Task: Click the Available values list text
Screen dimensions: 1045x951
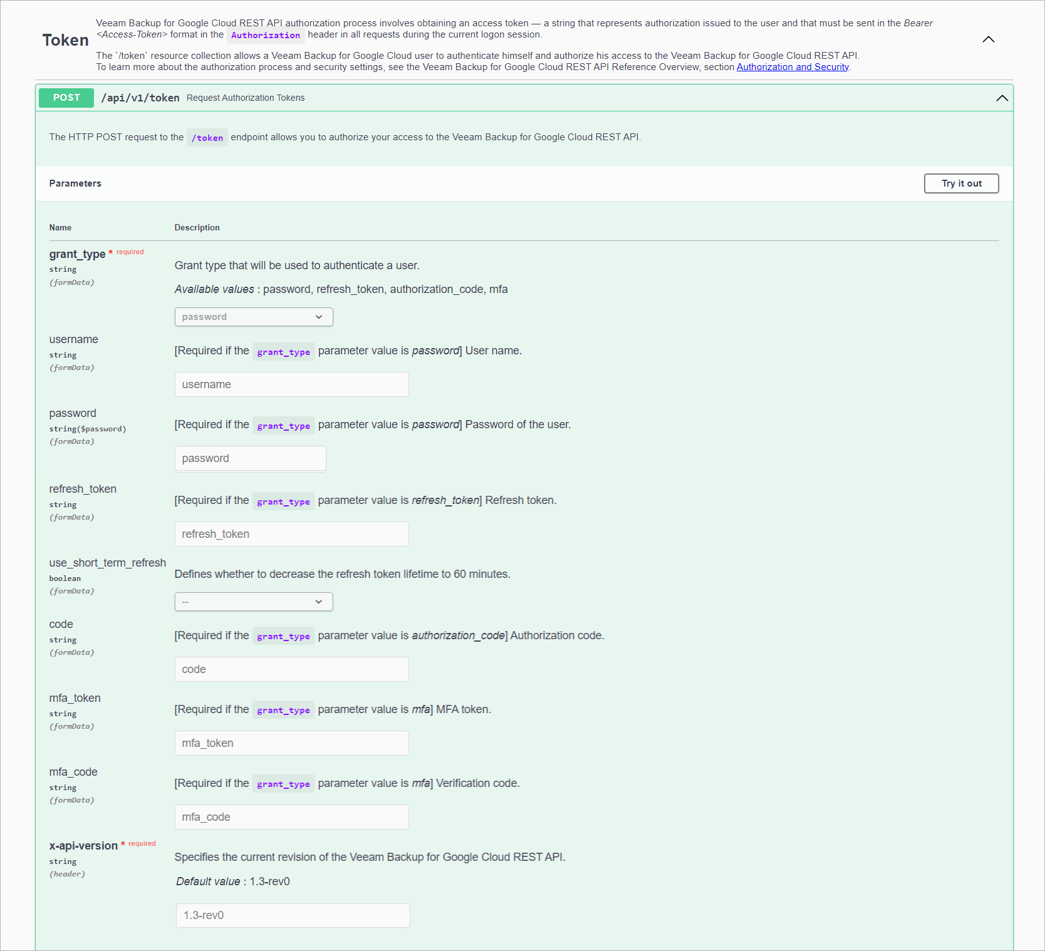Action: (341, 289)
